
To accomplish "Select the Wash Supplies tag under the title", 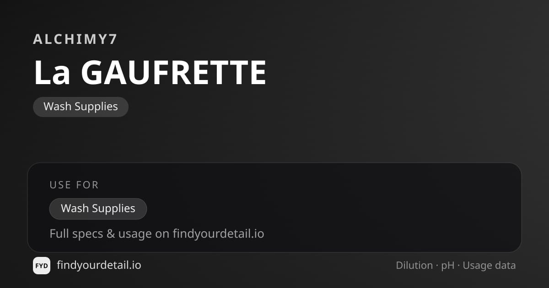I will 81,107.
